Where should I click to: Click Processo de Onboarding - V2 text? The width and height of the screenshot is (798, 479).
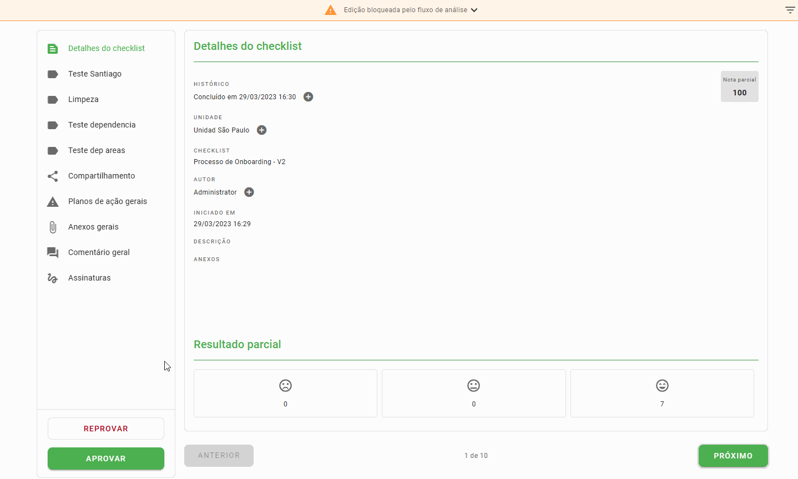[x=239, y=162]
